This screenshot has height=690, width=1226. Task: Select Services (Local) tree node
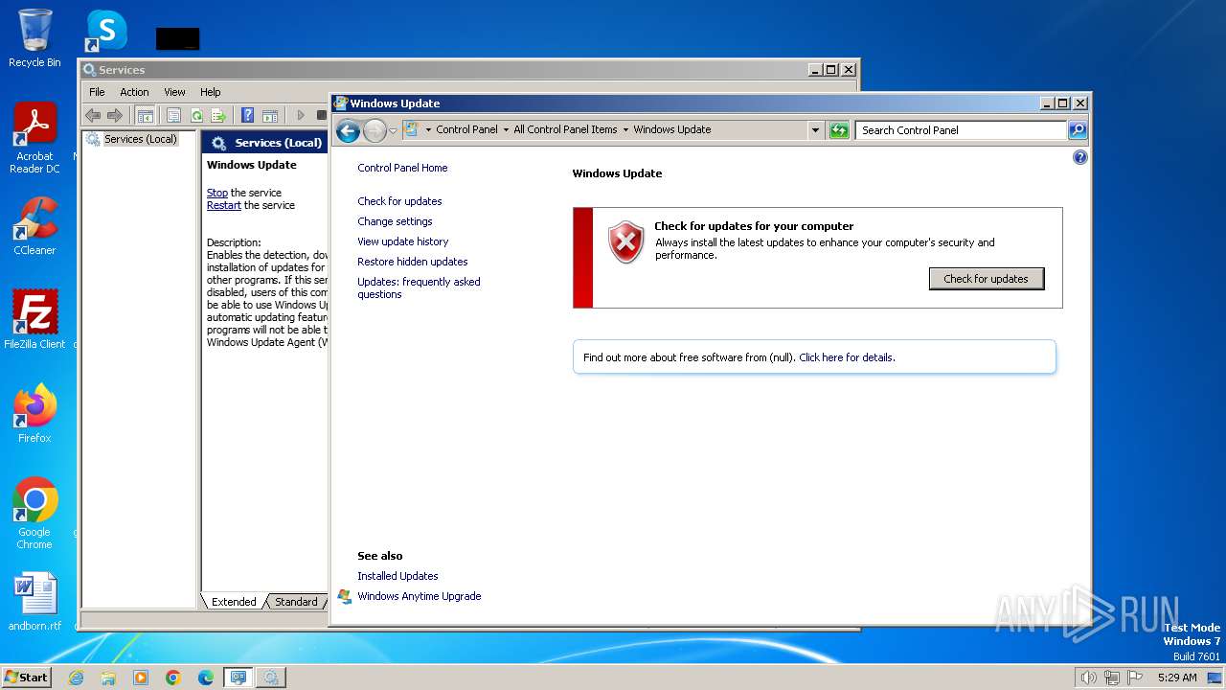coord(141,139)
